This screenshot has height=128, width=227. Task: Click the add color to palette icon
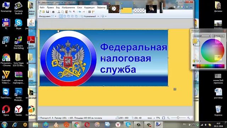(x=194, y=61)
